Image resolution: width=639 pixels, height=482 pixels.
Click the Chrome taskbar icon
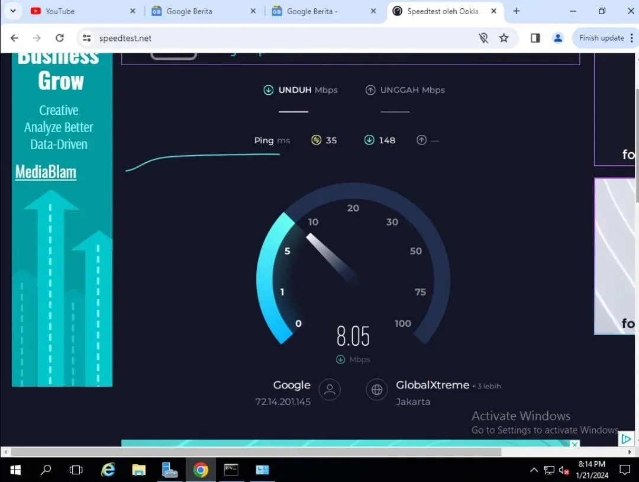point(201,470)
